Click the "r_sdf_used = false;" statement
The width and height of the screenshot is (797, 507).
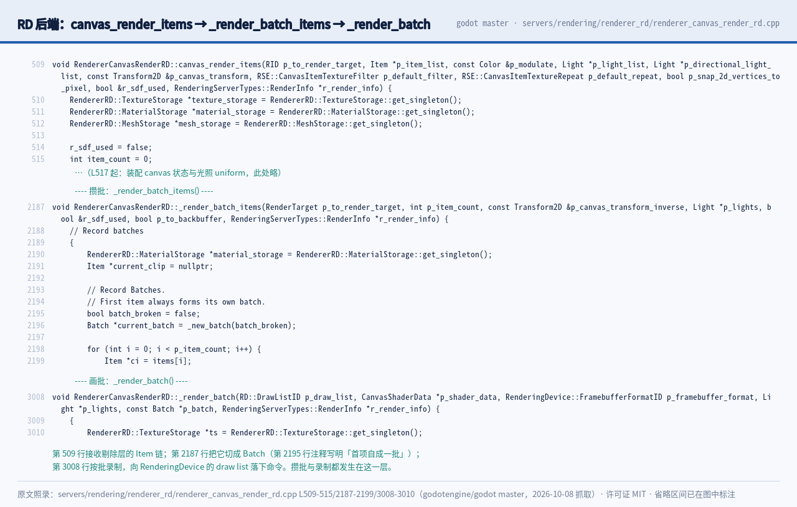coord(111,148)
